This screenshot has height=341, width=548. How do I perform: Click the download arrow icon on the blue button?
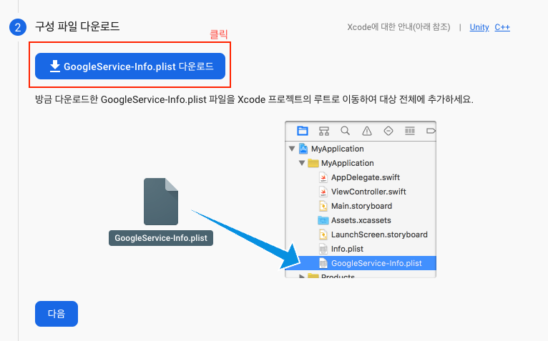pyautogui.click(x=55, y=66)
